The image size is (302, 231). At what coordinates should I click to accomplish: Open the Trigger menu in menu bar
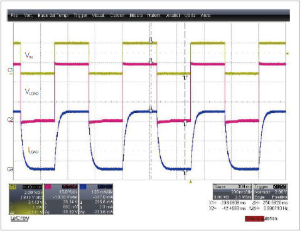(80, 15)
